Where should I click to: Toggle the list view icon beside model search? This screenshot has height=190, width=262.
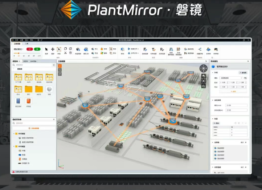[x=54, y=65]
